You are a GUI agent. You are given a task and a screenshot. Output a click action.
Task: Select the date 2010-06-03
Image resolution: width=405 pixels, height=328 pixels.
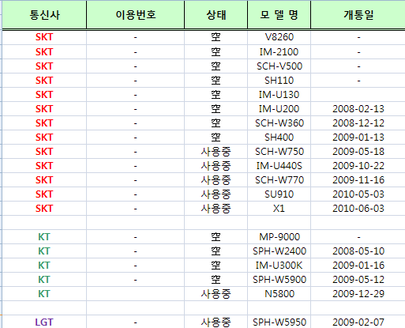click(x=358, y=209)
